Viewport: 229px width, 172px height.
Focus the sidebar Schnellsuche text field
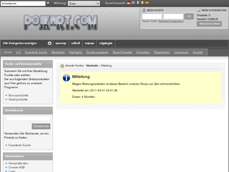pos(28,118)
